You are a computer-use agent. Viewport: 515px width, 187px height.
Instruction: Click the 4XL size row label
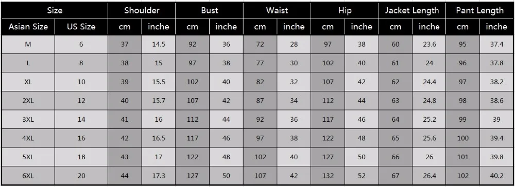point(28,138)
